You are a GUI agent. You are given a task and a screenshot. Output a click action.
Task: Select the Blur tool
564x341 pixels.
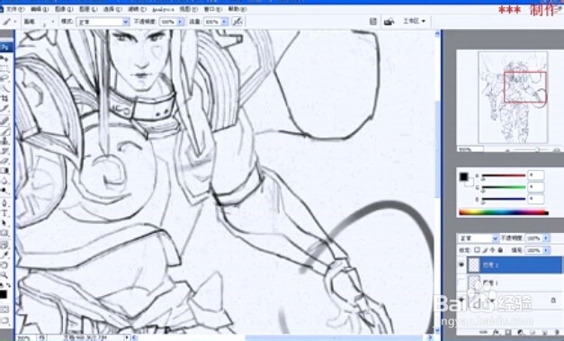[x=5, y=181]
